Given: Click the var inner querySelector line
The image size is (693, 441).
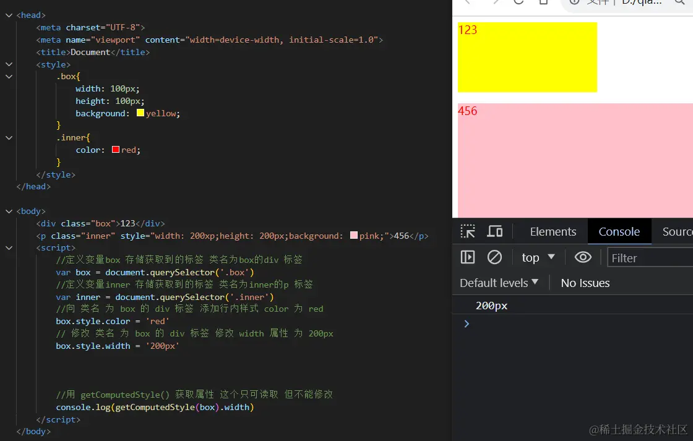Looking at the screenshot, I should pyautogui.click(x=165, y=297).
